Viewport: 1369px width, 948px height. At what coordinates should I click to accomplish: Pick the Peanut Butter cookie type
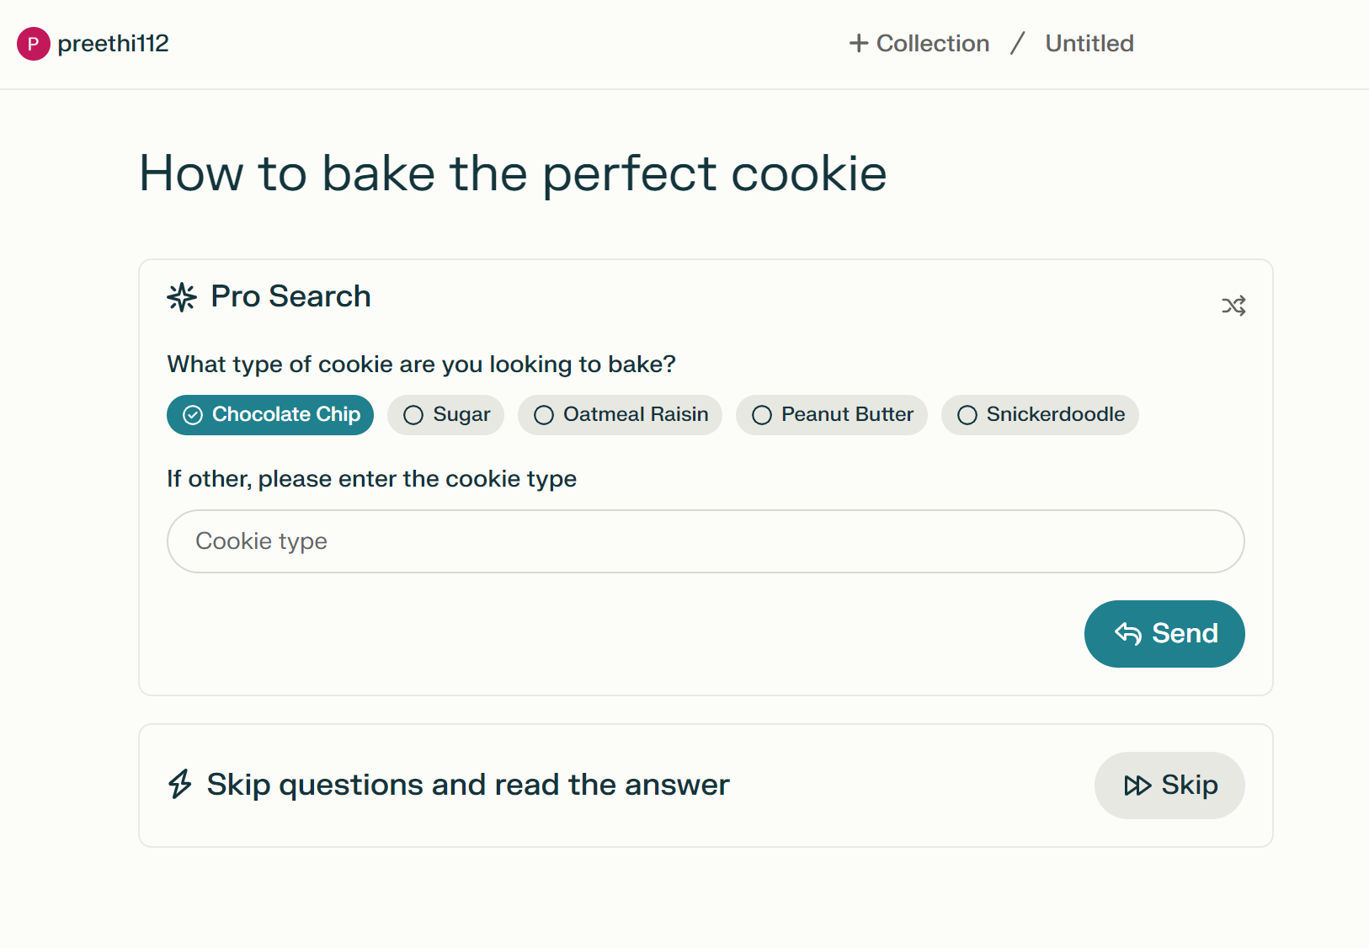coord(831,415)
